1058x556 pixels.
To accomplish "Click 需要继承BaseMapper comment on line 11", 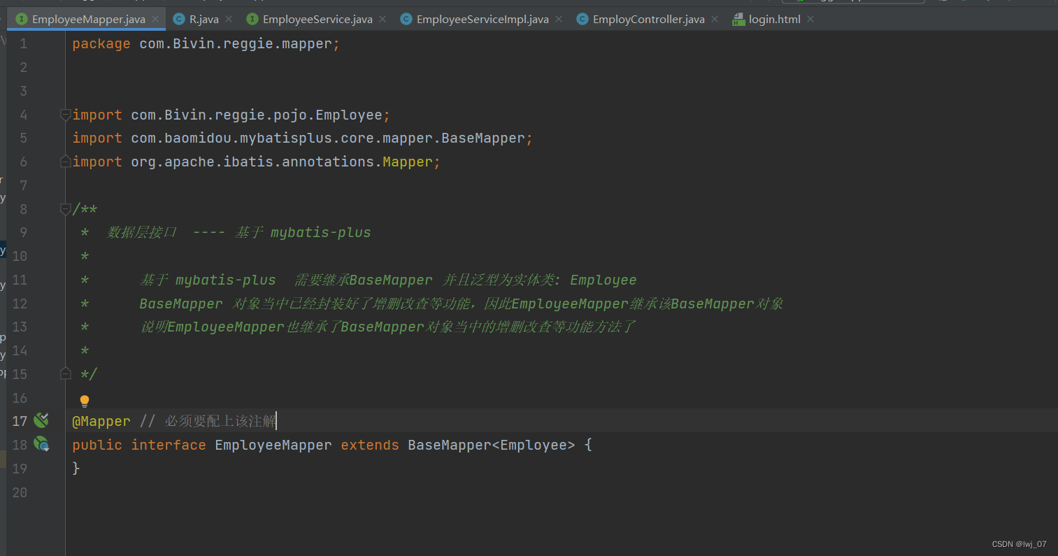I will (x=364, y=280).
